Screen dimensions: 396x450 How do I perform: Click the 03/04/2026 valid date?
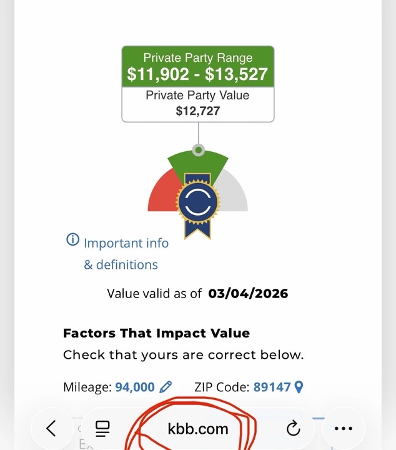(x=248, y=294)
